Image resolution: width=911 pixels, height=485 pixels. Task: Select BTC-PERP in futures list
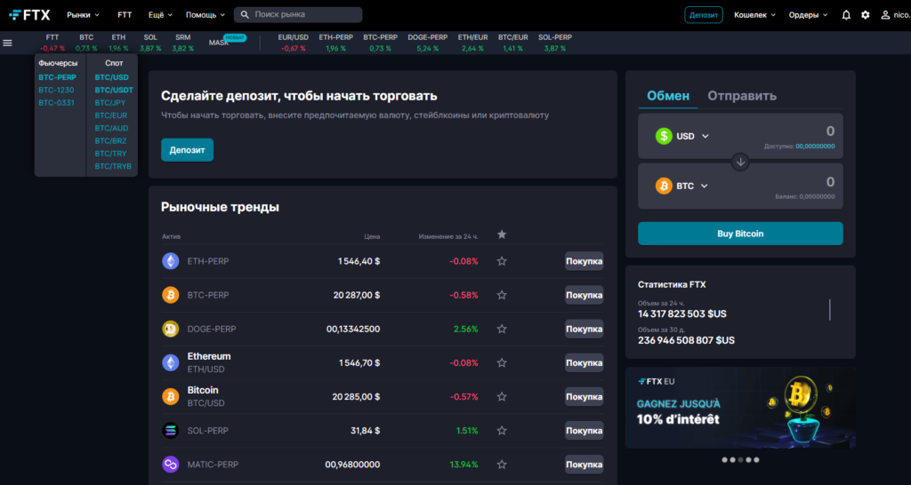57,77
